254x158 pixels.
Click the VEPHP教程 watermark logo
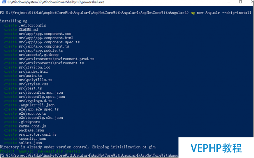pyautogui.click(x=216, y=148)
